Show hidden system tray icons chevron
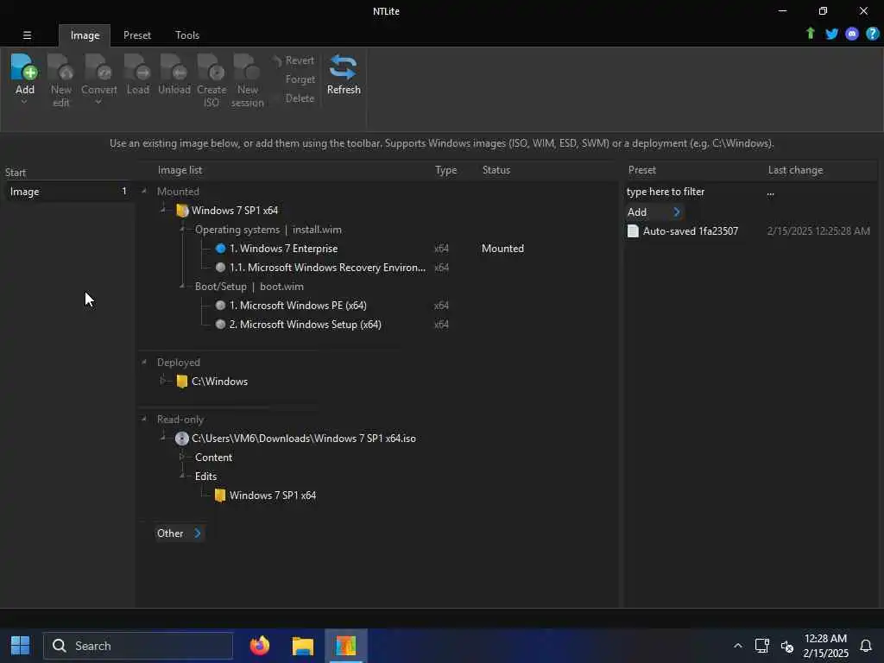The image size is (884, 663). coord(737,646)
